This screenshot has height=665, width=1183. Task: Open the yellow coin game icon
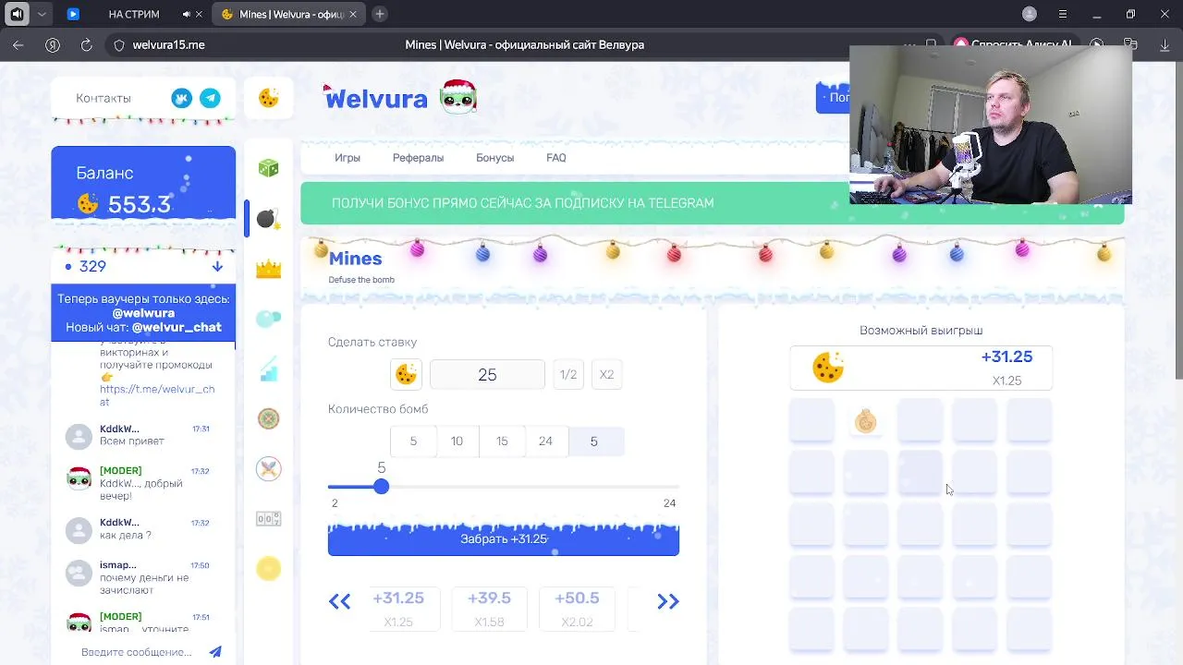pyautogui.click(x=268, y=569)
